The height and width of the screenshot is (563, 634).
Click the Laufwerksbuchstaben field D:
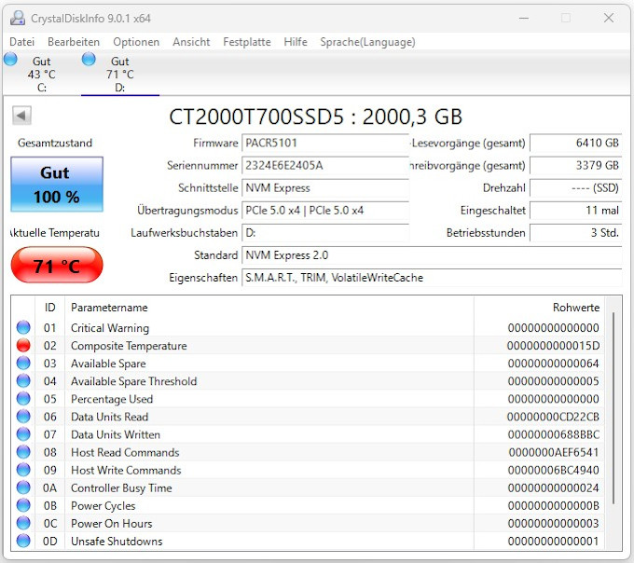pyautogui.click(x=325, y=233)
